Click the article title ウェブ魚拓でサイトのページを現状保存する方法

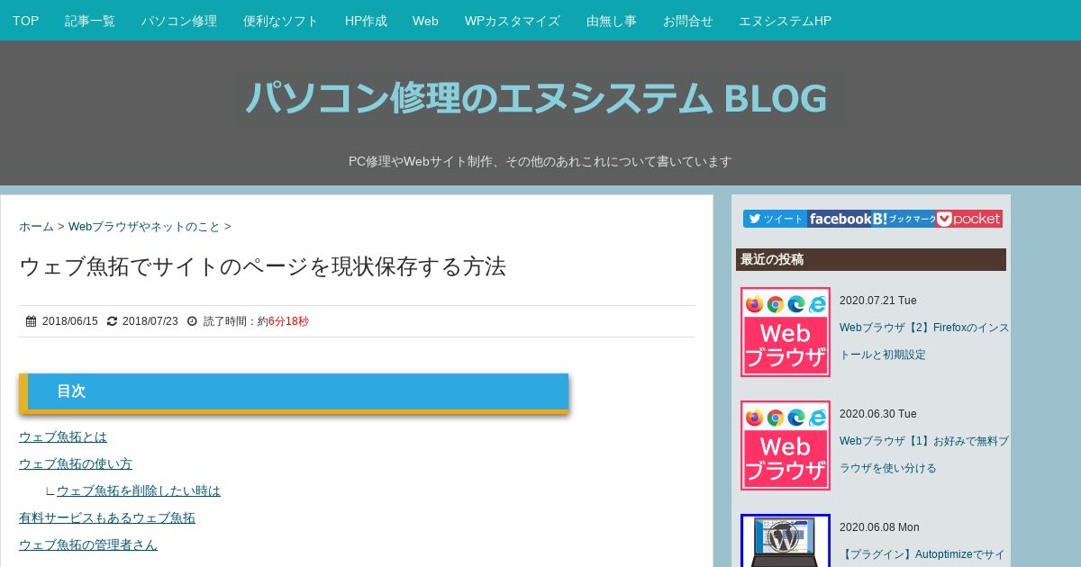coord(262,266)
